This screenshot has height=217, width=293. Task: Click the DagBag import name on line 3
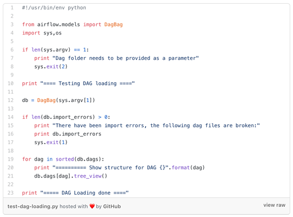113,25
